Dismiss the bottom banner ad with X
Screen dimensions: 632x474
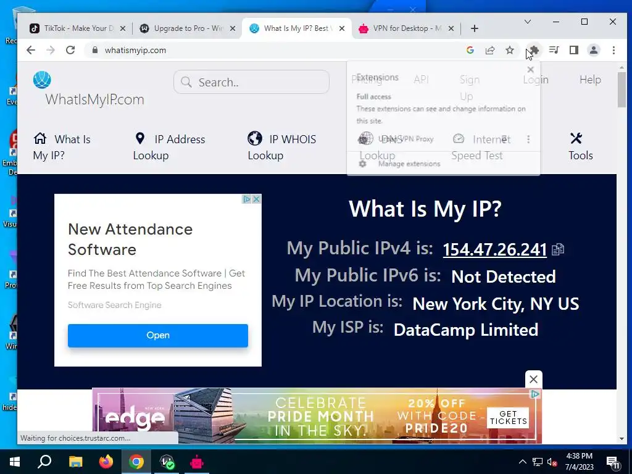533,379
